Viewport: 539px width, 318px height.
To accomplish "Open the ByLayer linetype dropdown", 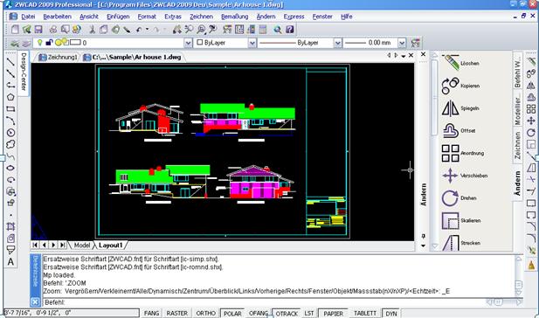I will pyautogui.click(x=337, y=43).
